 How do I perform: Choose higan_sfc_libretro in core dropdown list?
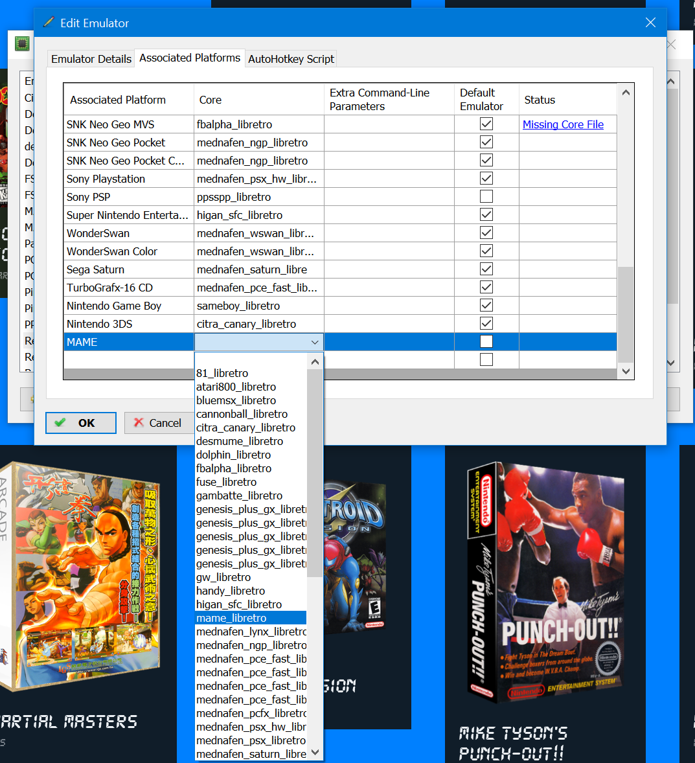tap(250, 604)
